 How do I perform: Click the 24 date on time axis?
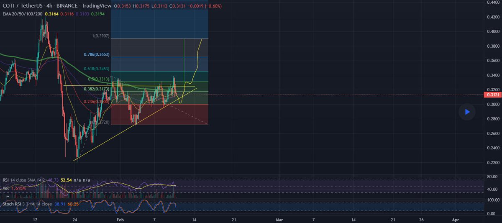tap(75, 219)
